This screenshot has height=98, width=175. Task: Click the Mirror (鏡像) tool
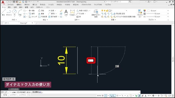coord(41,14)
